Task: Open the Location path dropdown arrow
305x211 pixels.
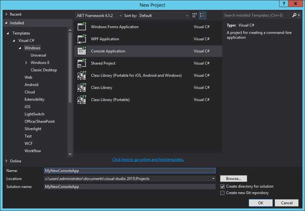Action: click(x=213, y=179)
